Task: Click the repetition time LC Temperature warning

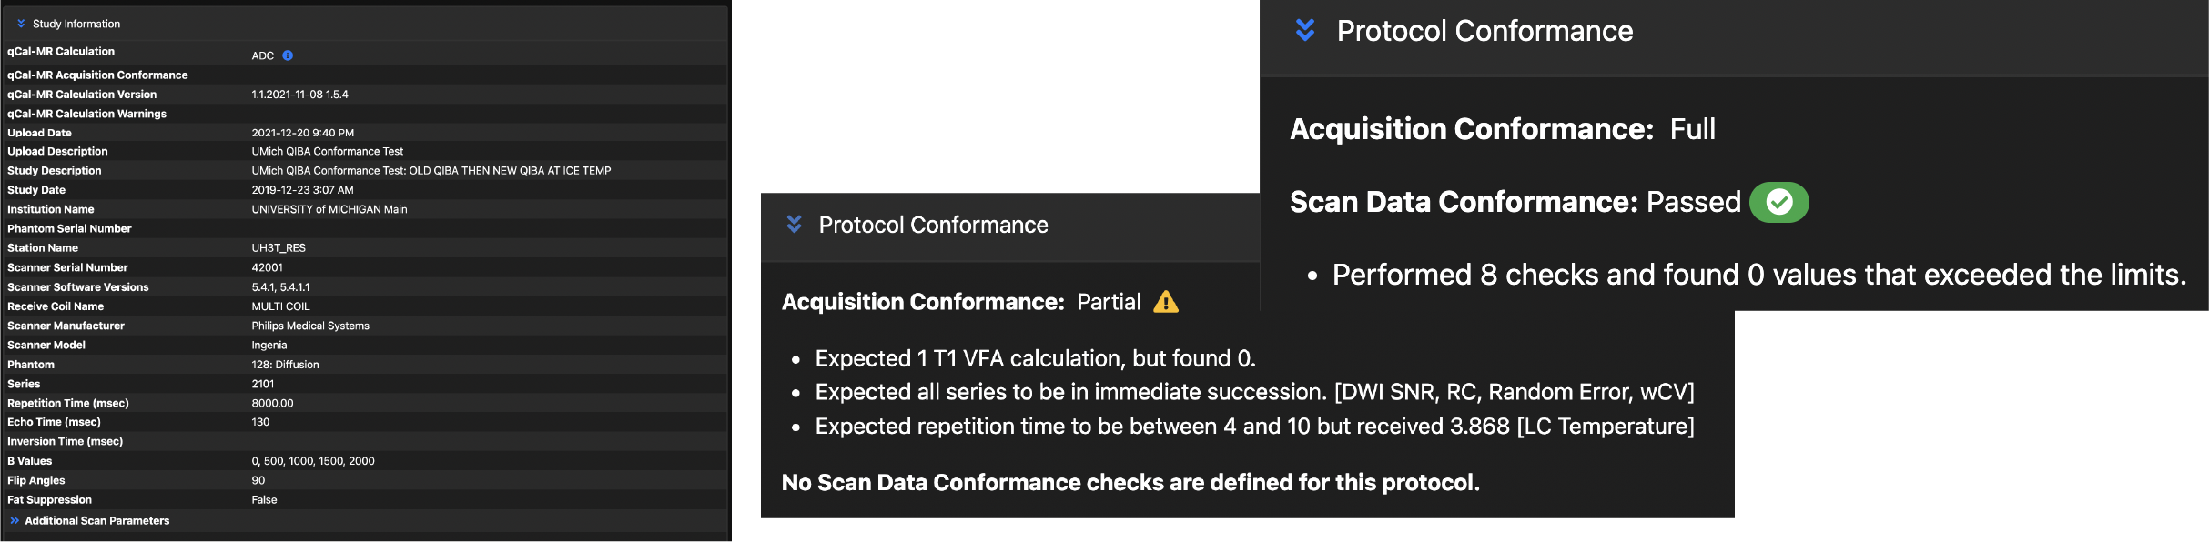Action: point(1254,427)
